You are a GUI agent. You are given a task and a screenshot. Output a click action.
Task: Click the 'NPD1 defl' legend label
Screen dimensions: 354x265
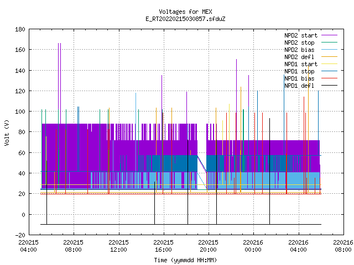click(x=299, y=86)
